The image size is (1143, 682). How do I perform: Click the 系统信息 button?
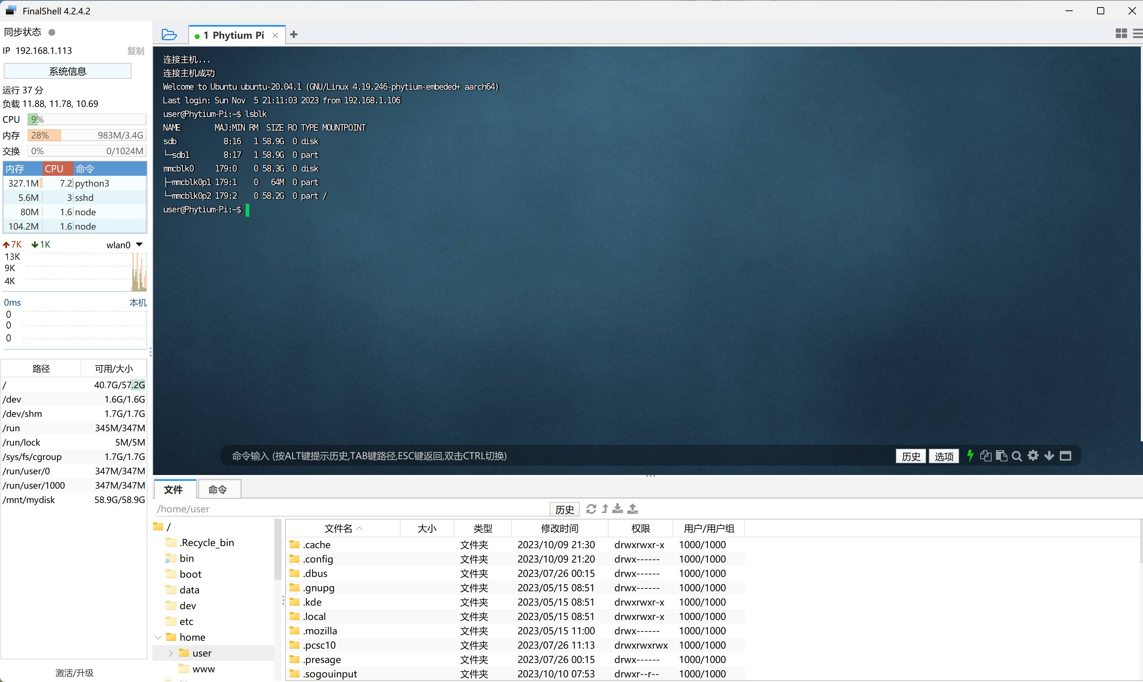coord(67,71)
